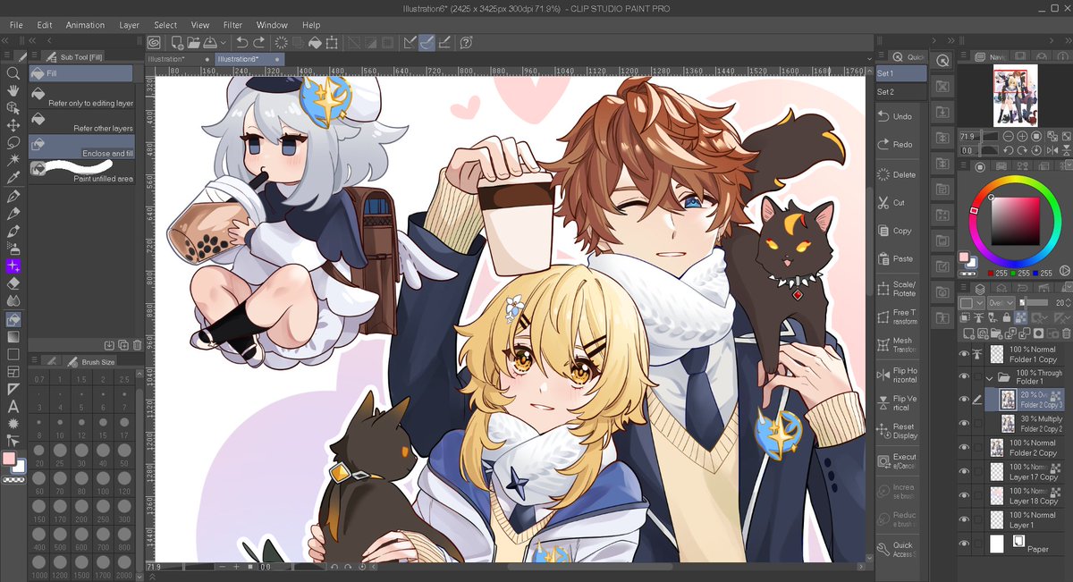Select Refer other layers fill sub tool
Image resolution: width=1073 pixels, height=582 pixels.
pos(81,121)
